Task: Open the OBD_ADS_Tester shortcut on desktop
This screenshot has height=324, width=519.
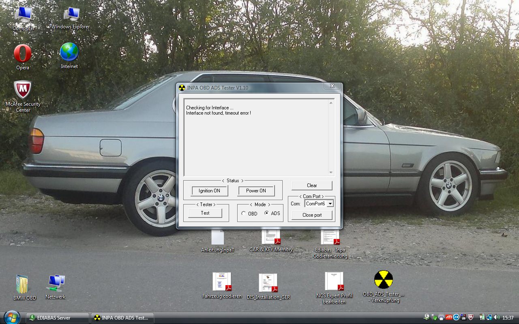Action: [383, 281]
